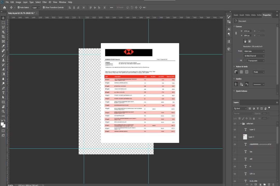Select the Rectangular Marquee tool
Screen dimensions: 280x186
[3, 22]
